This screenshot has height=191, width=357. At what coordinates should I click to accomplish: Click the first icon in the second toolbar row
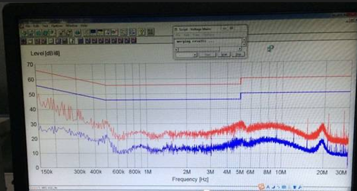(24, 41)
